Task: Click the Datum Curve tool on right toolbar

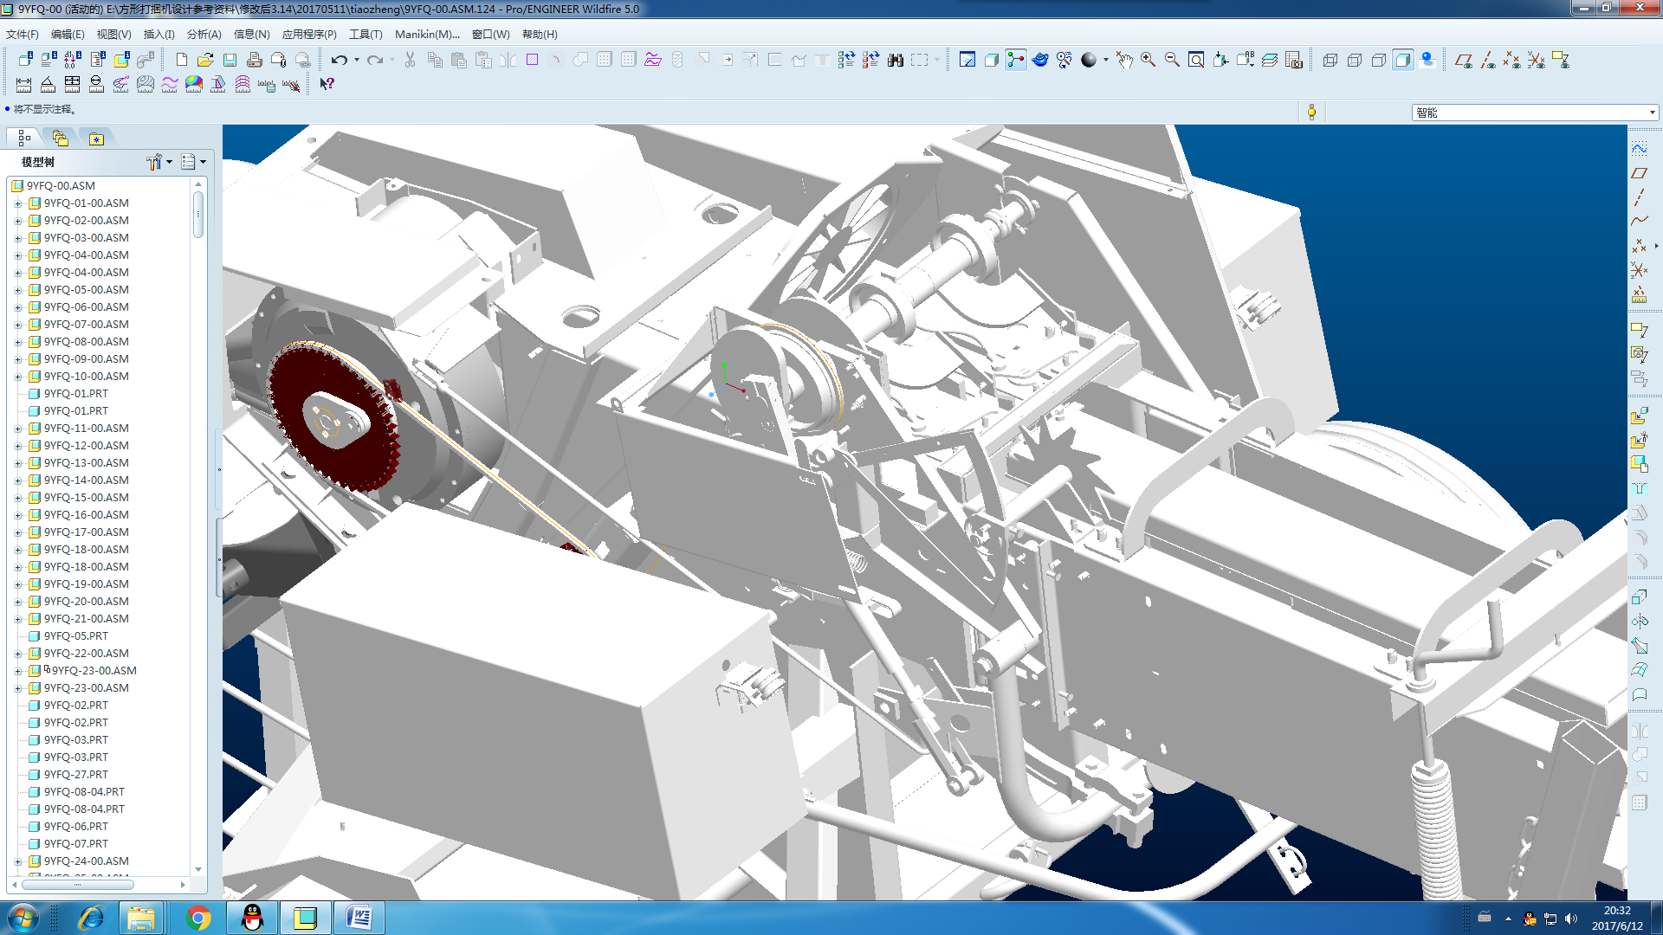Action: click(1639, 221)
